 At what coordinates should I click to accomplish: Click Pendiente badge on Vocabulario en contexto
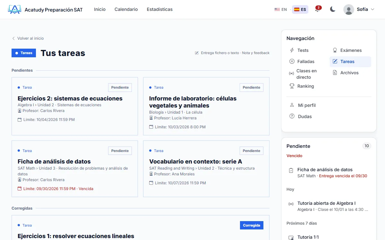(252, 151)
